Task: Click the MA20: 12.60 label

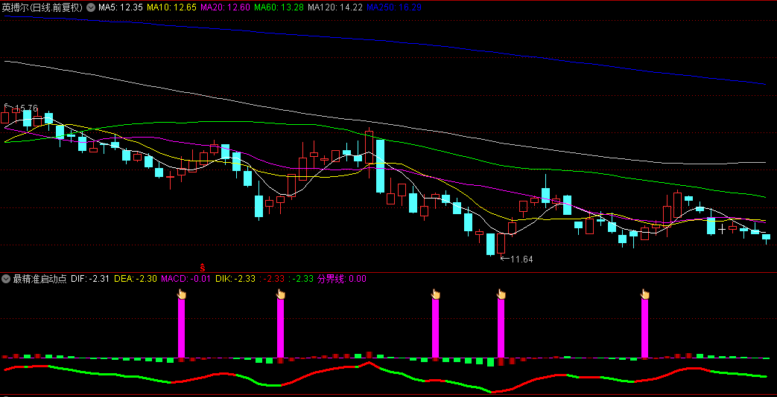Action: click(x=226, y=7)
